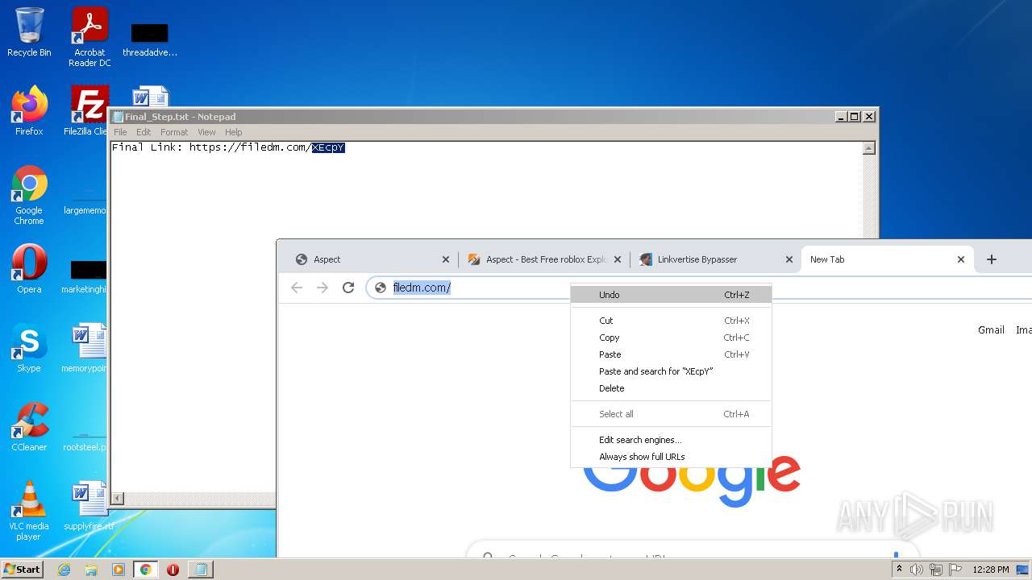Click Chrome's Forward arrow
The height and width of the screenshot is (580, 1032).
pos(322,288)
